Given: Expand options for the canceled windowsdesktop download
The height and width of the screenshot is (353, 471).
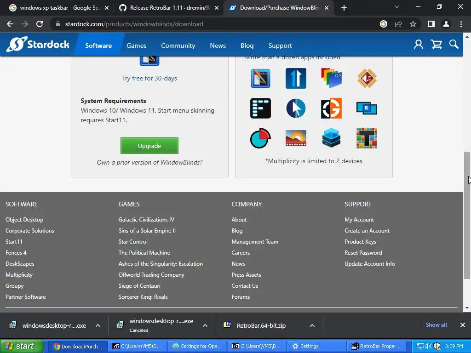Looking at the screenshot, I should [x=205, y=325].
